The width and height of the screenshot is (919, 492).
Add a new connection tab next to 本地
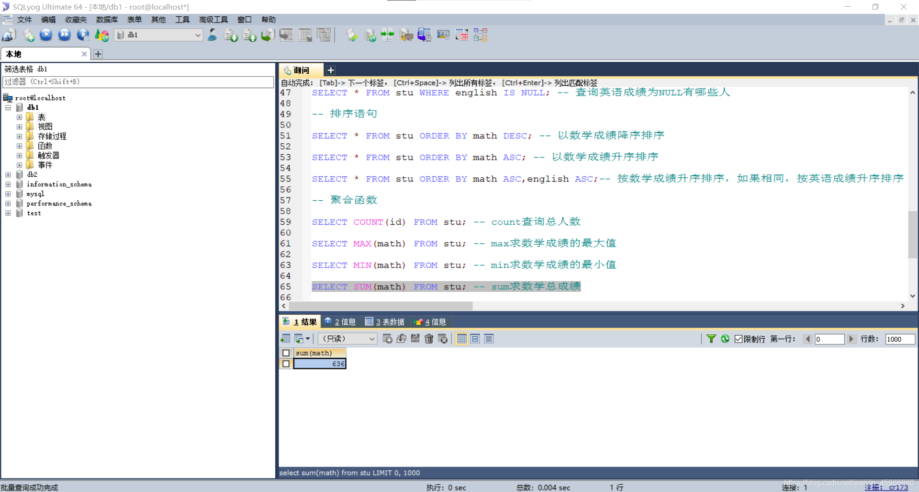click(x=98, y=54)
